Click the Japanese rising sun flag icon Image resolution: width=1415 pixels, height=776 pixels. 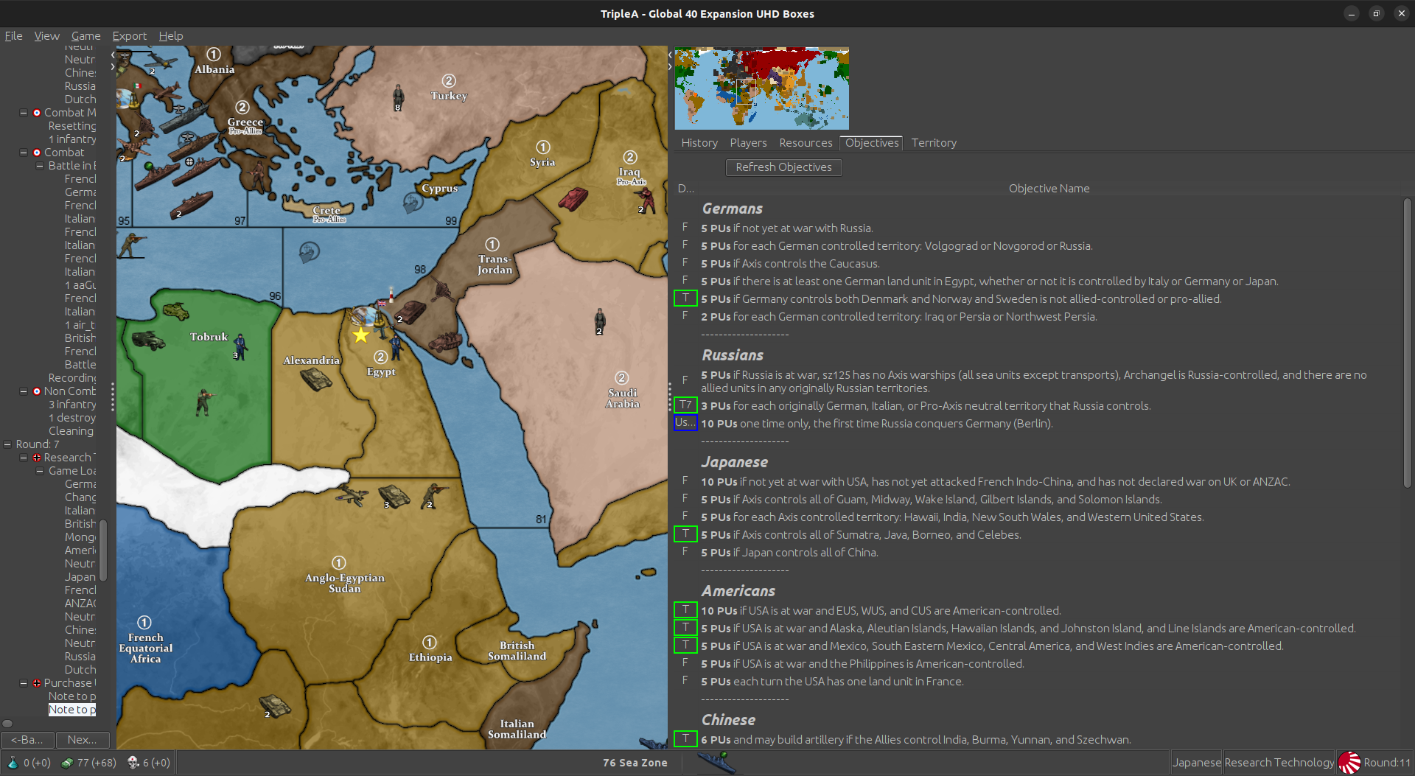coord(1349,763)
